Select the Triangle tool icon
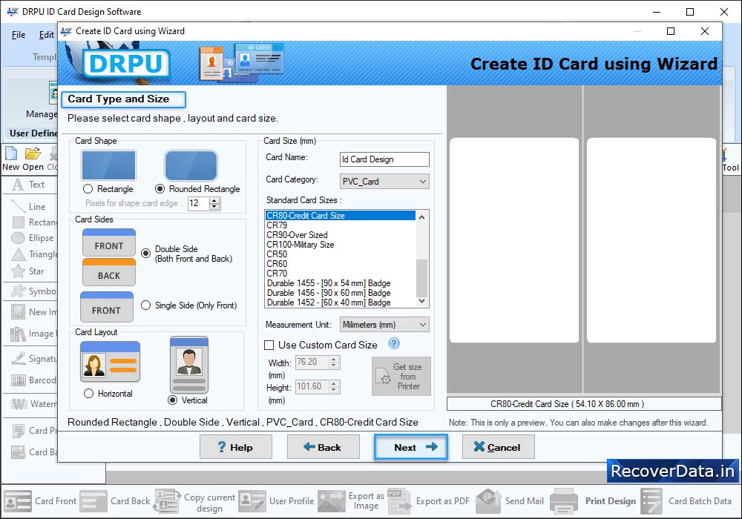Image resolution: width=742 pixels, height=519 pixels. 18,254
